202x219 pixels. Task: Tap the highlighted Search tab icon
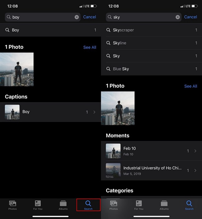click(88, 205)
